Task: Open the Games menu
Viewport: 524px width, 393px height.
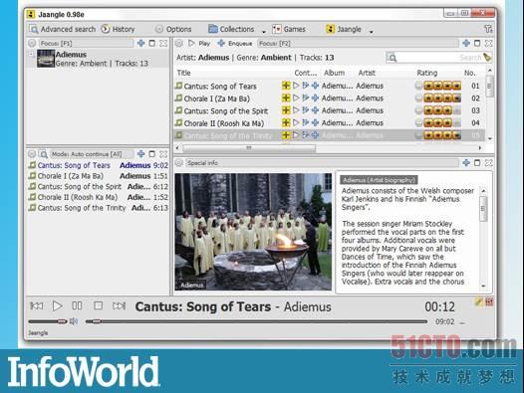Action: (x=289, y=29)
